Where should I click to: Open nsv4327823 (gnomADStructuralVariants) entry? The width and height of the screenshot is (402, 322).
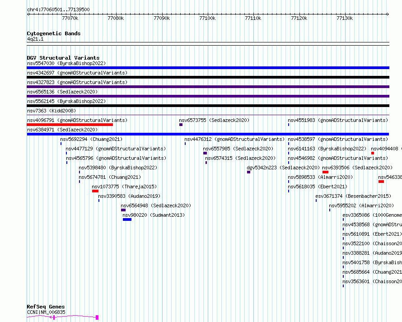point(77,82)
